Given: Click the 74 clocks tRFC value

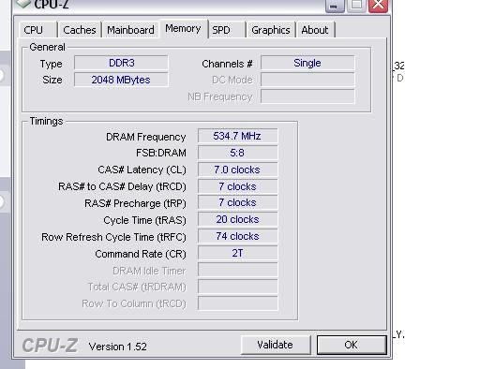Looking at the screenshot, I should [x=237, y=236].
